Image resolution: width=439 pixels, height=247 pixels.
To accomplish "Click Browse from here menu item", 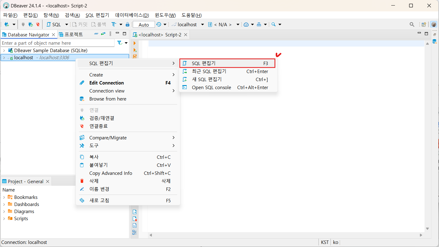I will coord(128,99).
